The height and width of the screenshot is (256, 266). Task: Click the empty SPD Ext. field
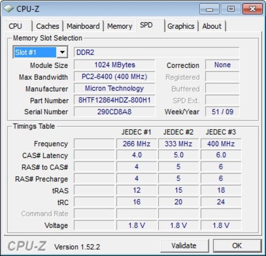(x=222, y=100)
